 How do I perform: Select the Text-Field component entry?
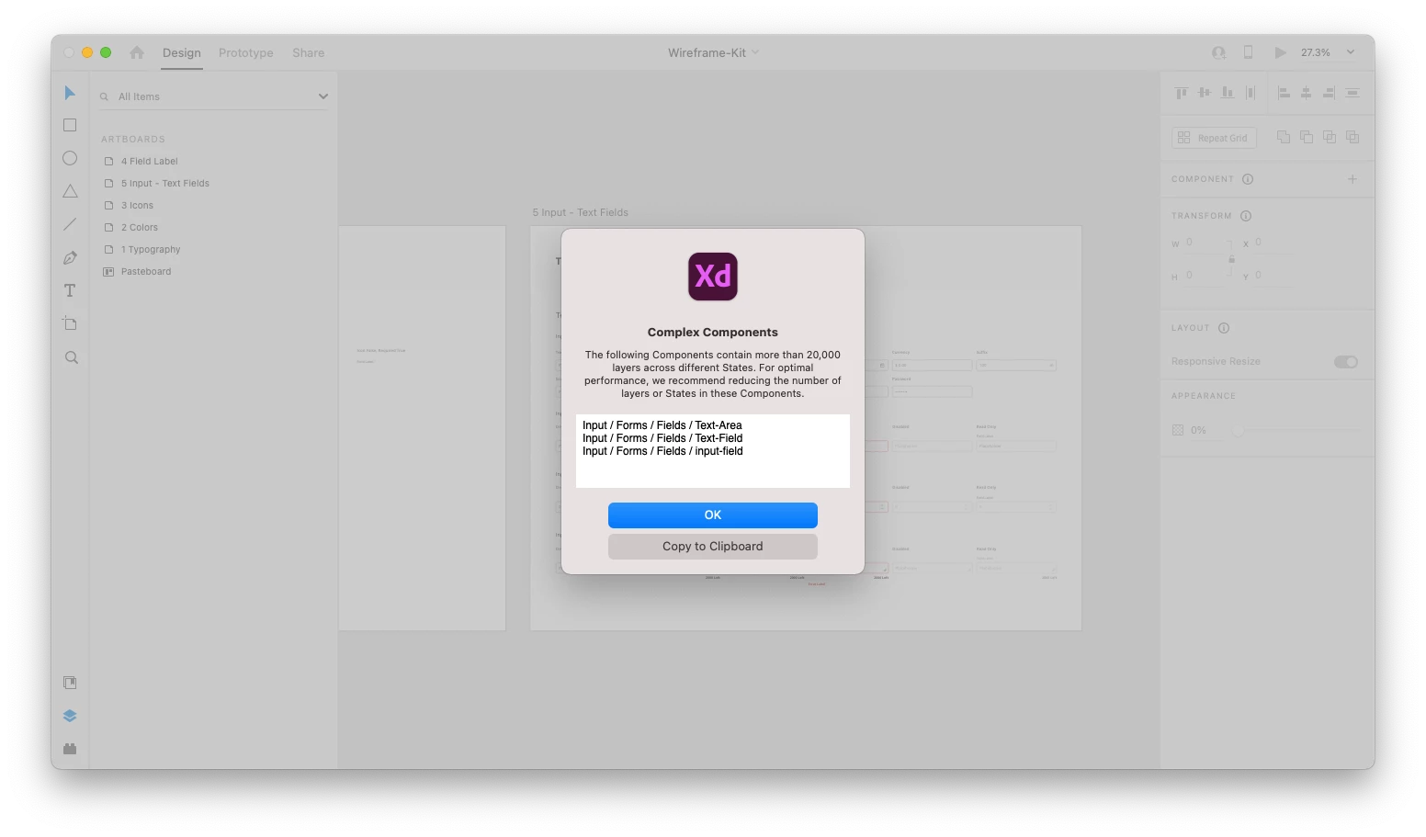tap(662, 438)
